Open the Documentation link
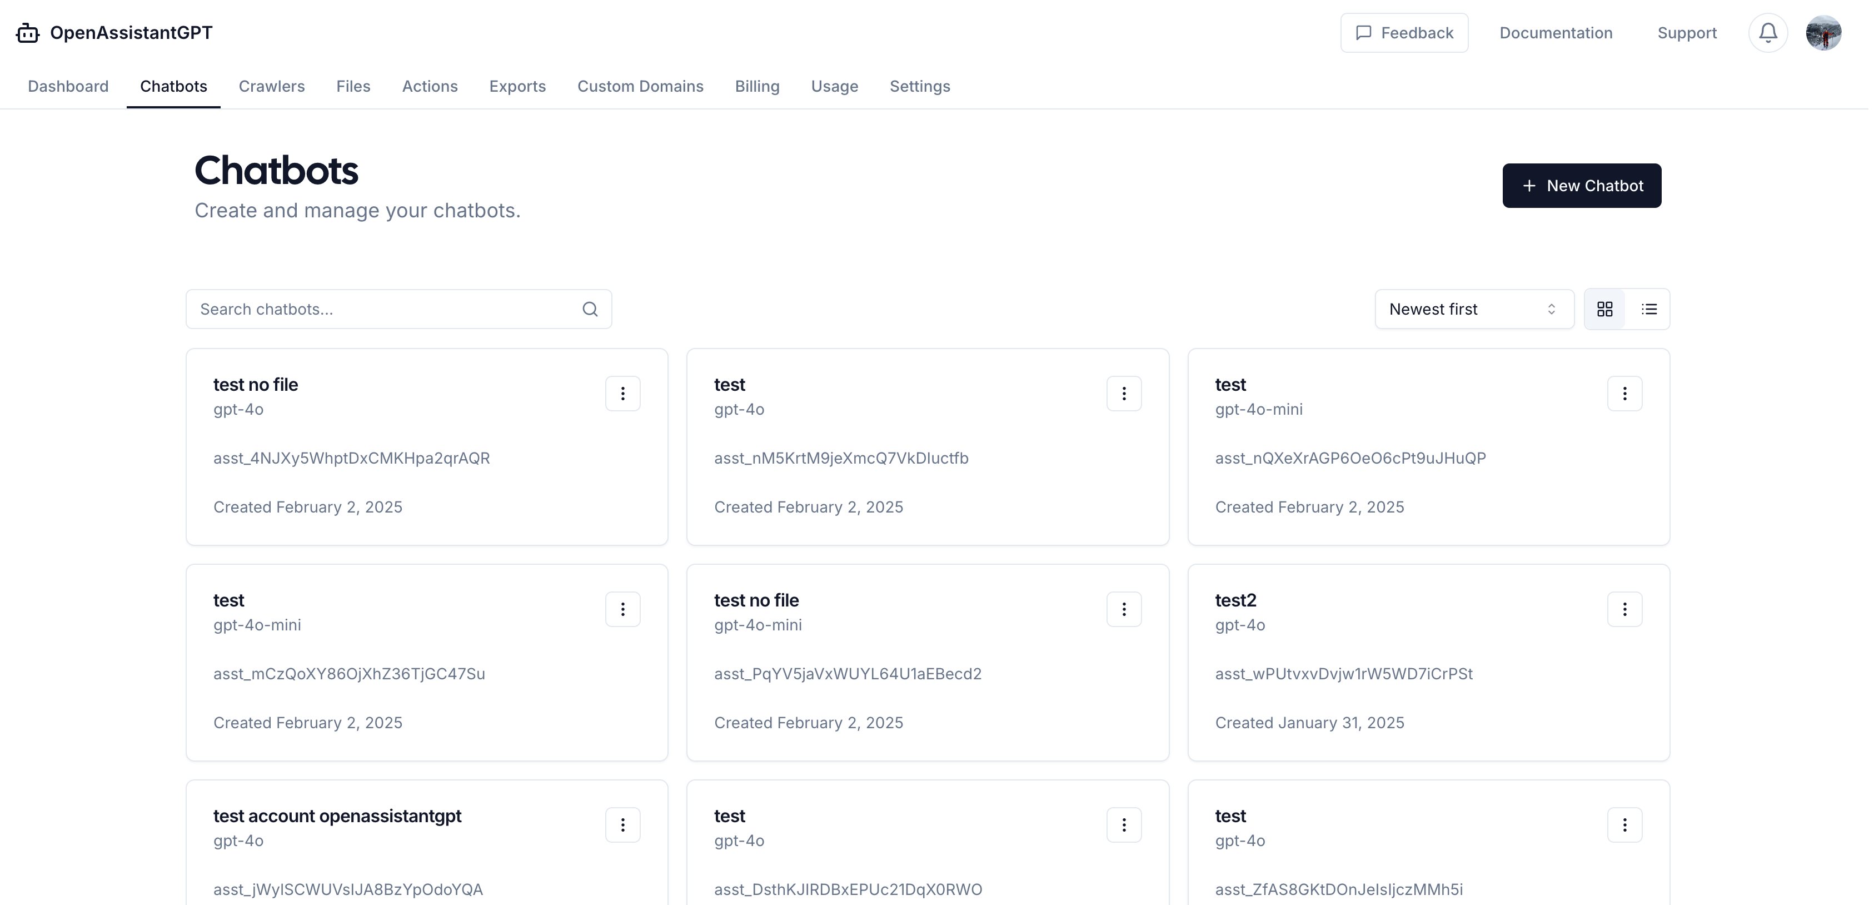The image size is (1874, 905). pos(1556,33)
